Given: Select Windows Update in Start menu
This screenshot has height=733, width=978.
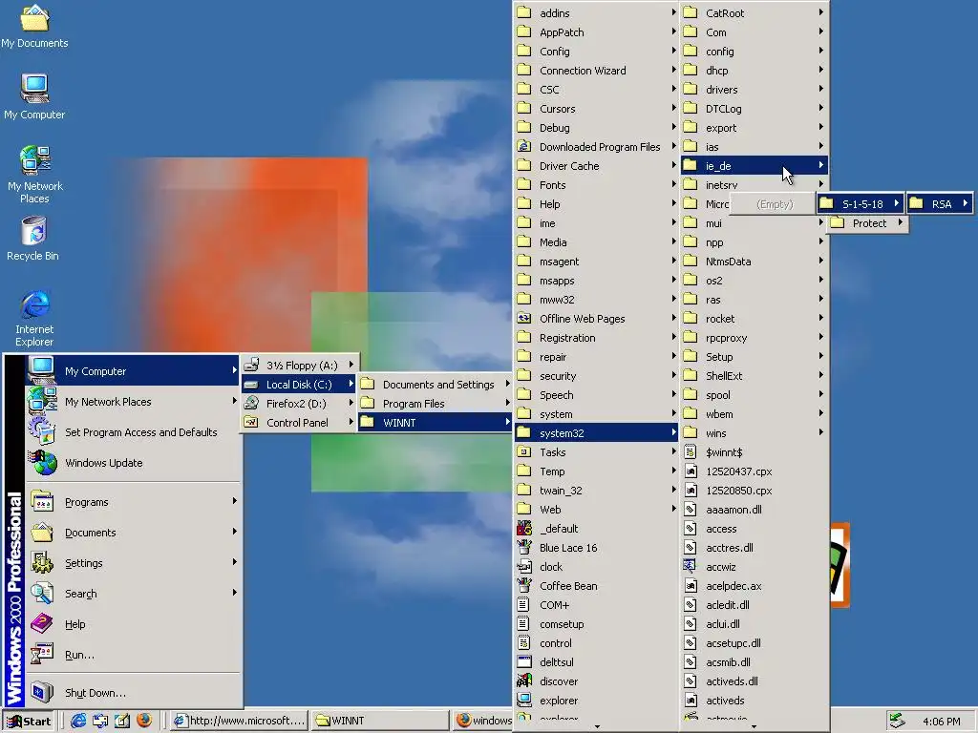Looking at the screenshot, I should [133, 463].
